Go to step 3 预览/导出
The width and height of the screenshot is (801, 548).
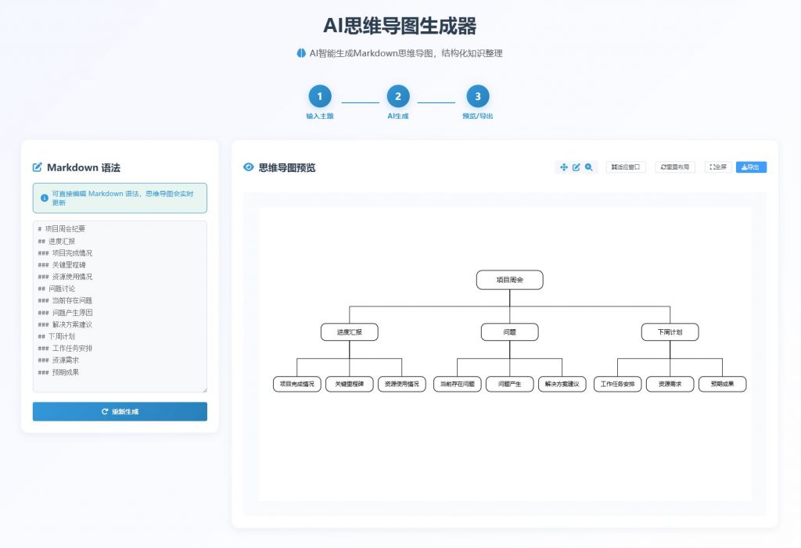tap(477, 97)
